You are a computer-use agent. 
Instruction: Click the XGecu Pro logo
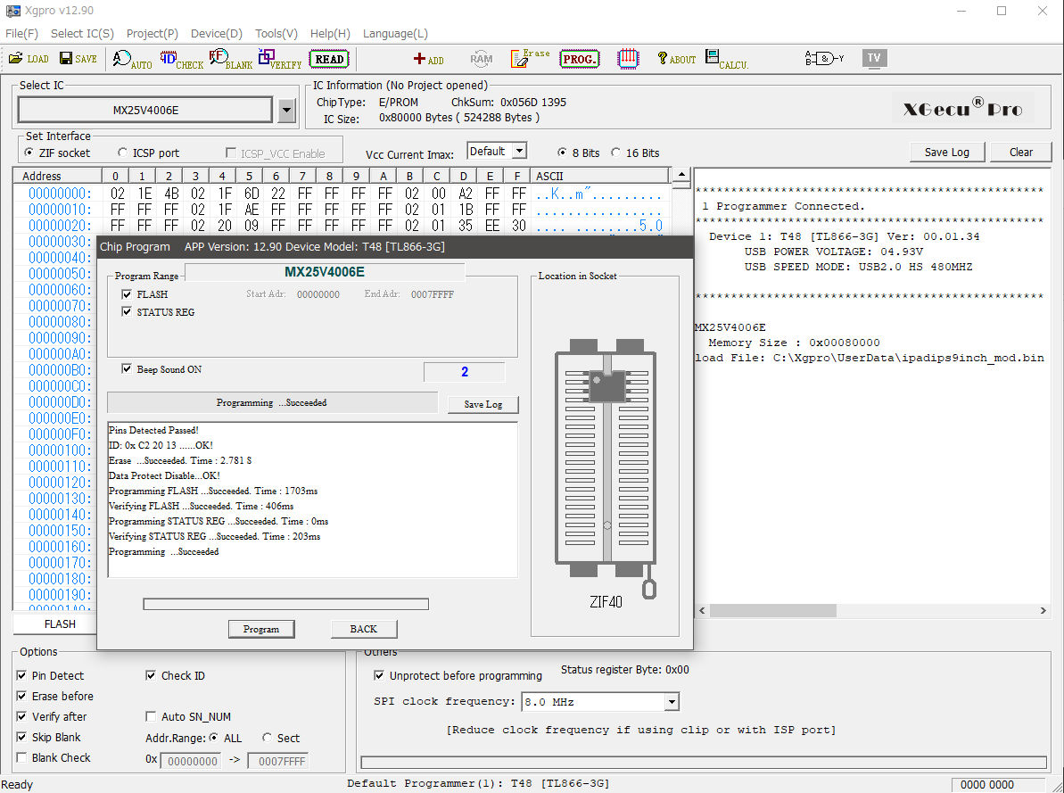pyautogui.click(x=962, y=109)
